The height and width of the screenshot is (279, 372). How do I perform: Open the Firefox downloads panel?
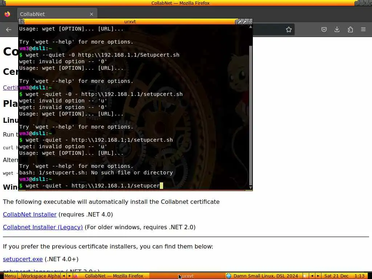click(x=337, y=30)
